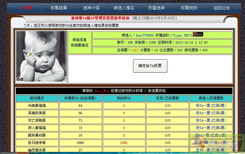Select the 抗日战争服 game mode cell
The image size is (245, 154).
(37, 142)
